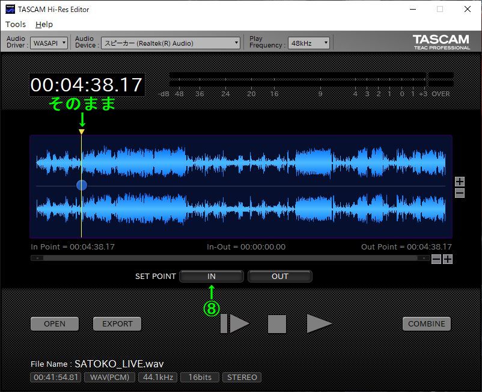Set the OUT point
The height and width of the screenshot is (392, 482).
tap(279, 276)
